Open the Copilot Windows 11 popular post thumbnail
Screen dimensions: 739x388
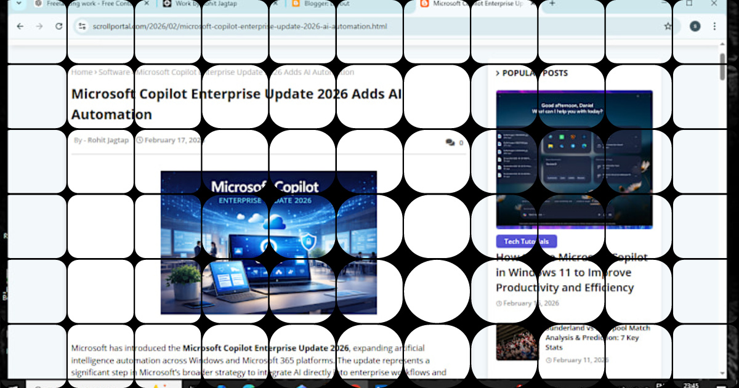coord(574,160)
